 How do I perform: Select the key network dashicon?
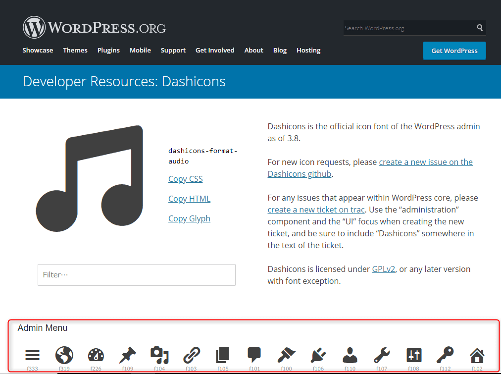pyautogui.click(x=445, y=355)
